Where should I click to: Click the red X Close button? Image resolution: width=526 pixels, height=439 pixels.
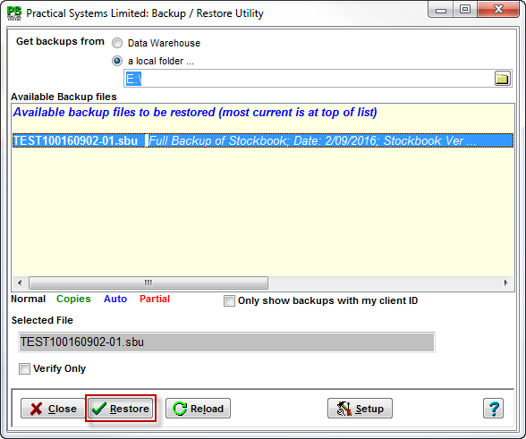[53, 408]
